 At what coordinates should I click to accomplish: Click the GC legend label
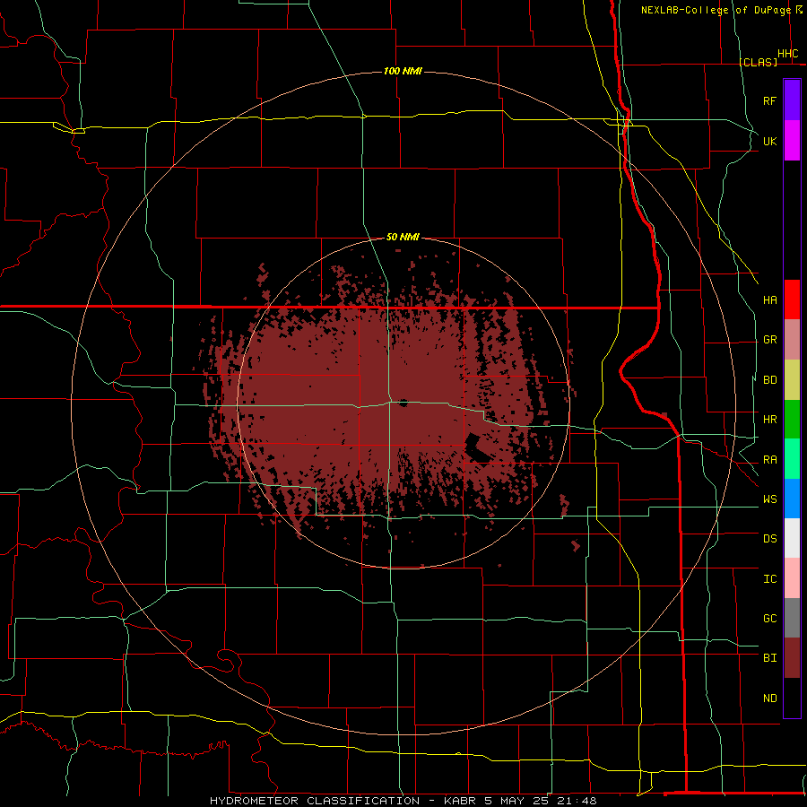click(x=769, y=619)
